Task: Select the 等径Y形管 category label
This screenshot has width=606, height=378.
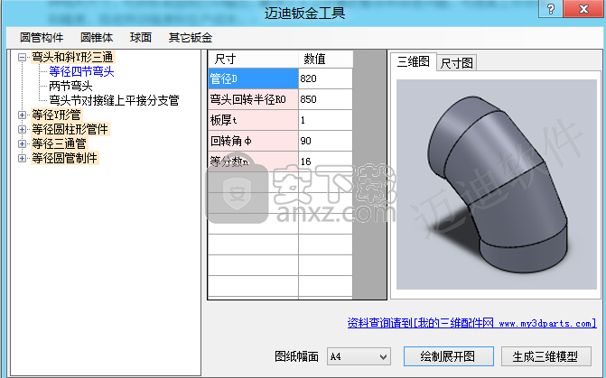Action: [x=56, y=115]
